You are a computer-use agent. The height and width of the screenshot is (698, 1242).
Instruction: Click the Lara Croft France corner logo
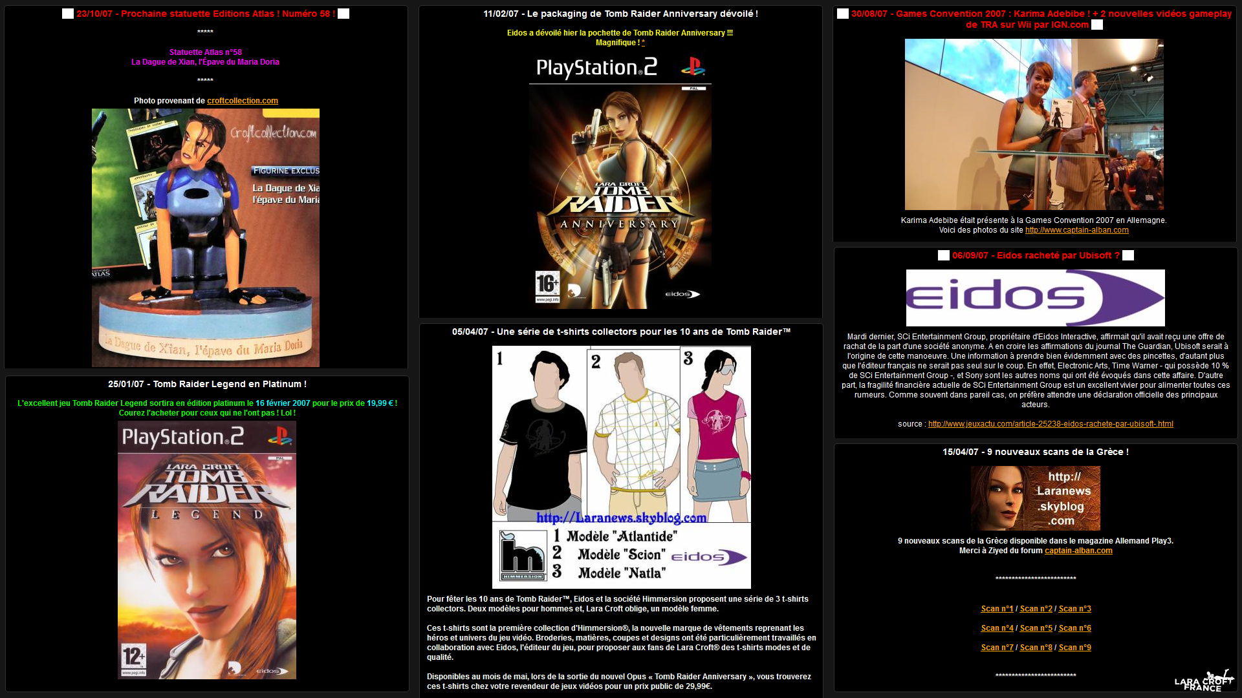coord(1204,681)
